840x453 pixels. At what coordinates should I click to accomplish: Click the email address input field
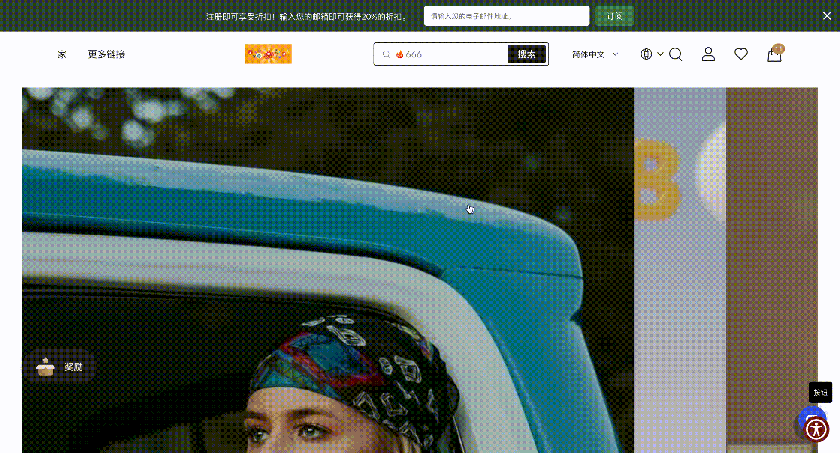click(506, 16)
